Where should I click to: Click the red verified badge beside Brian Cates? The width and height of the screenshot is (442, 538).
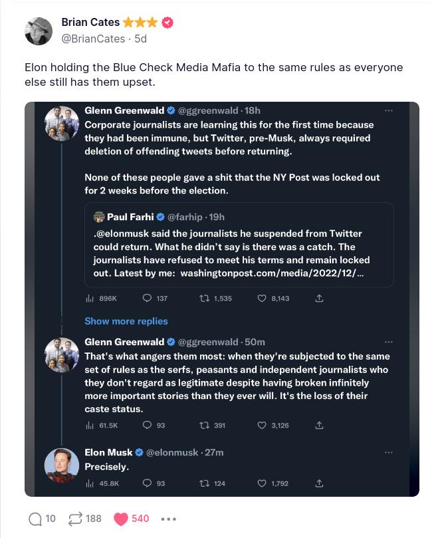click(x=168, y=23)
